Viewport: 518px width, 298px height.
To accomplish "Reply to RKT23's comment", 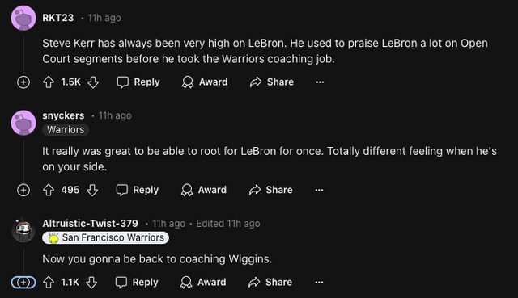I will tap(138, 82).
